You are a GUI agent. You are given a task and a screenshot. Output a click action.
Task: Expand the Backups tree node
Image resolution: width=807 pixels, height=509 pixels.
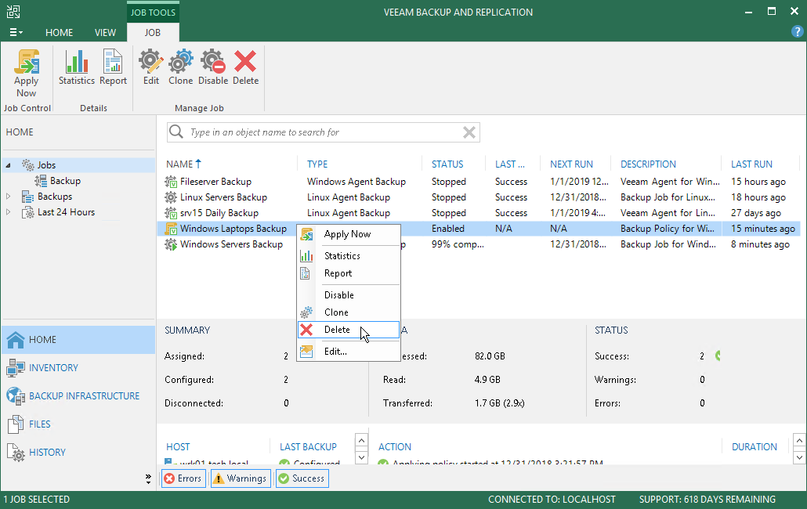pyautogui.click(x=8, y=197)
